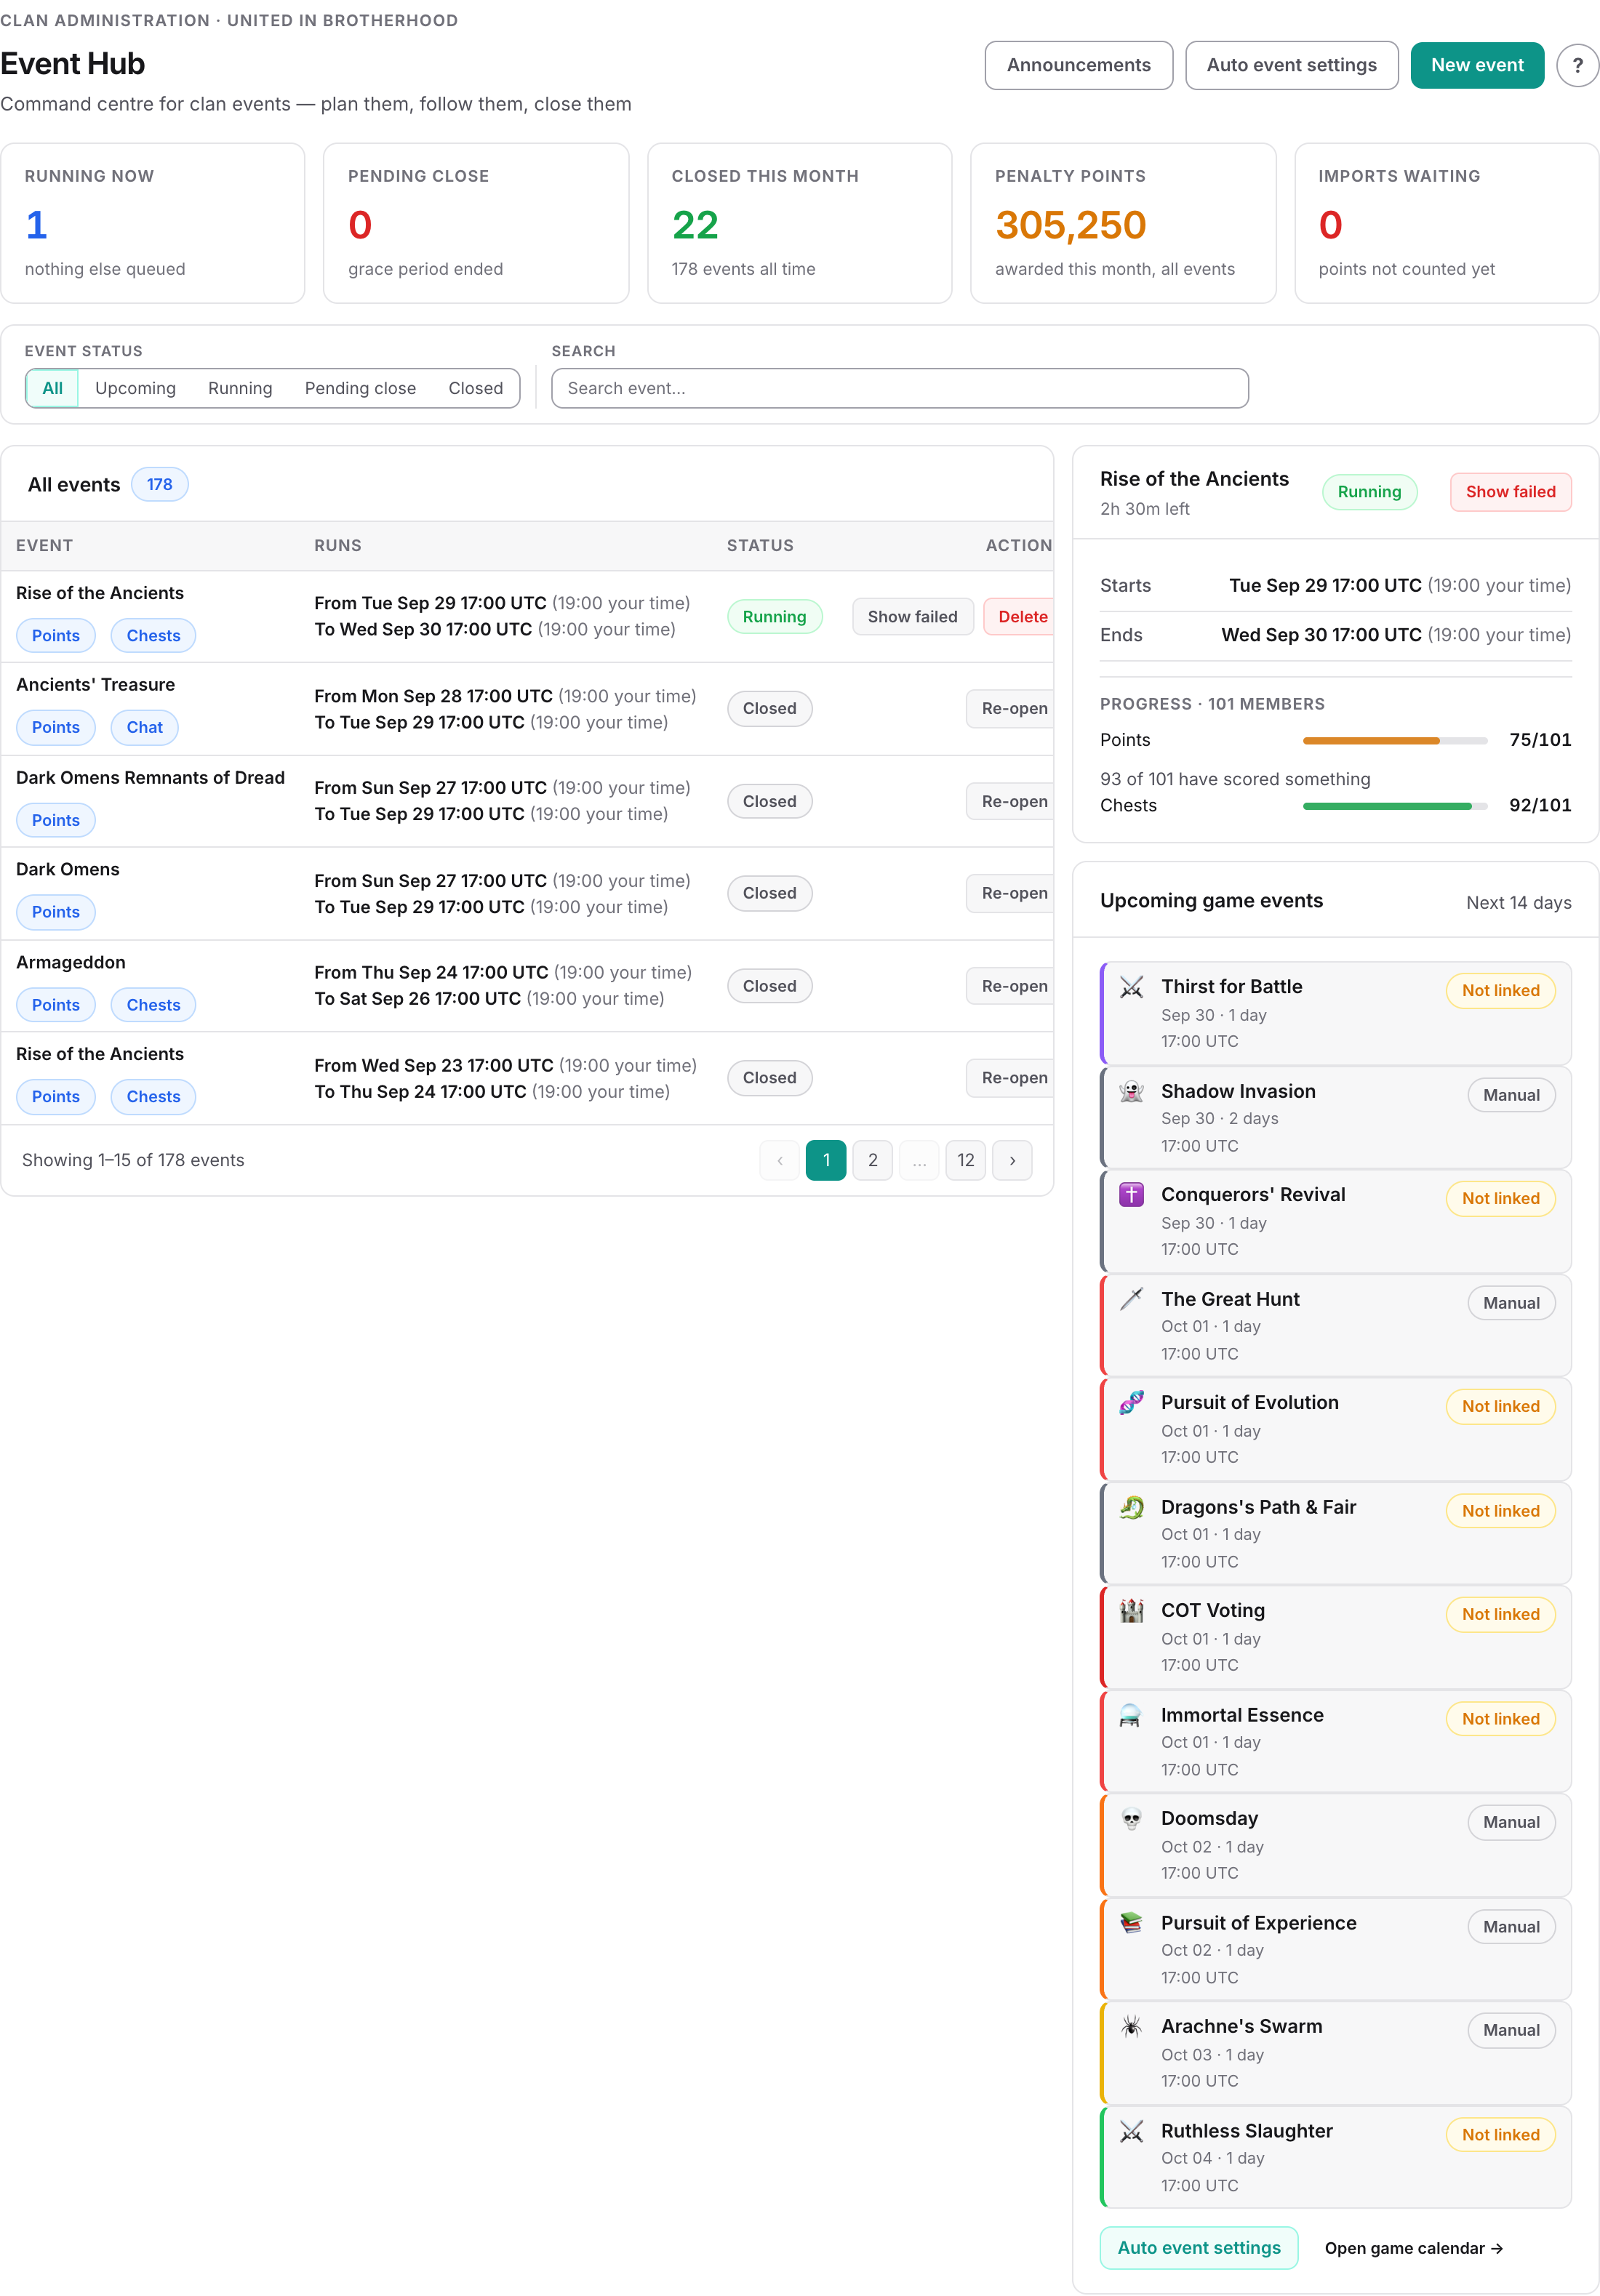Open Auto event settings in the header
The height and width of the screenshot is (2296, 1600).
pyautogui.click(x=1291, y=65)
